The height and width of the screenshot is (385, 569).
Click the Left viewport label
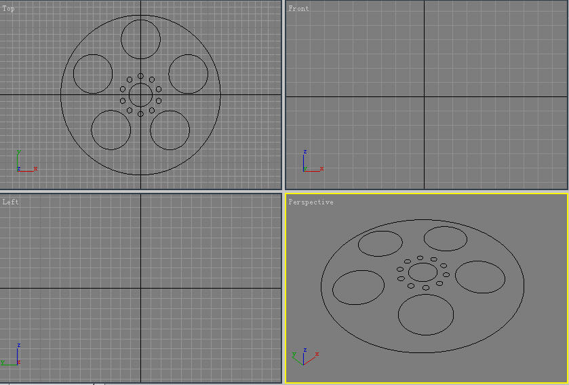pos(10,202)
